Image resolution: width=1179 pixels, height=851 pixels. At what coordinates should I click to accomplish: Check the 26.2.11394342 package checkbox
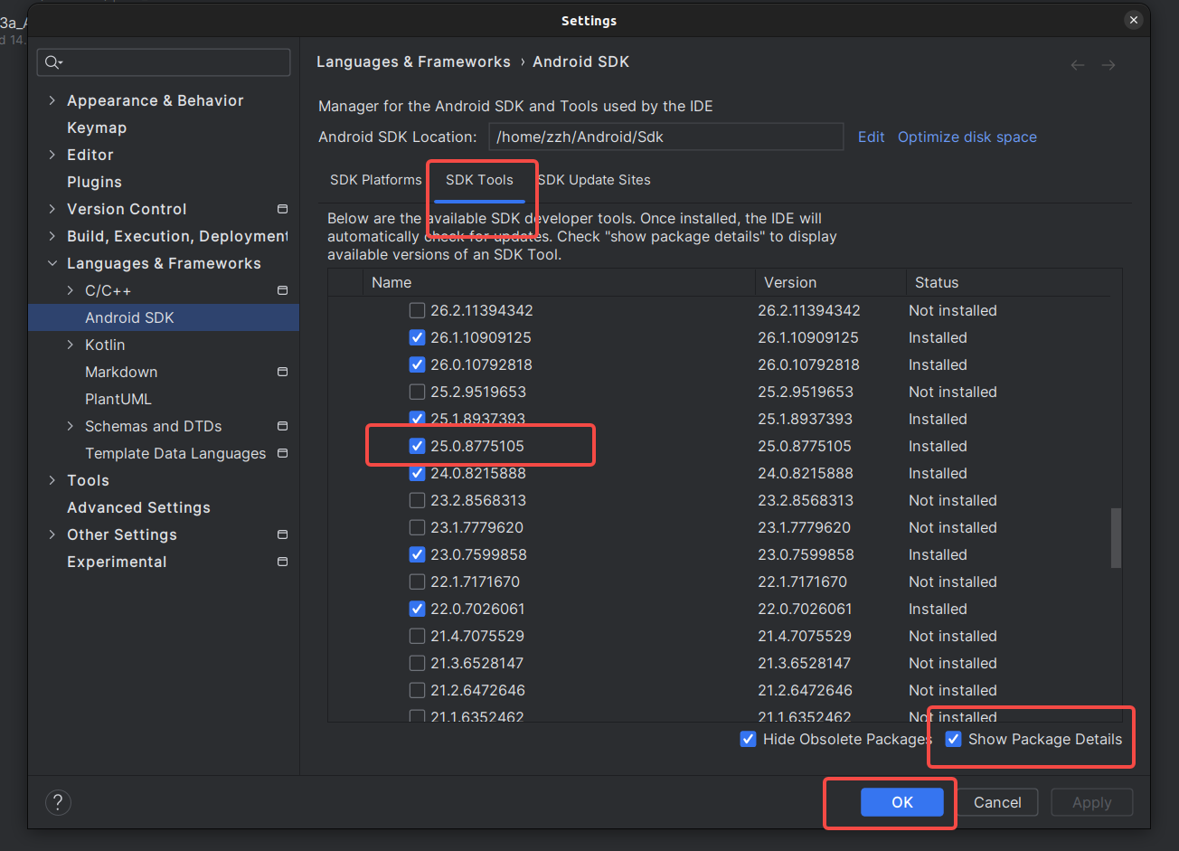(417, 310)
